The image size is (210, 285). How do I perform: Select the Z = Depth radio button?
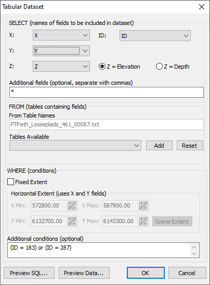[x=159, y=67]
